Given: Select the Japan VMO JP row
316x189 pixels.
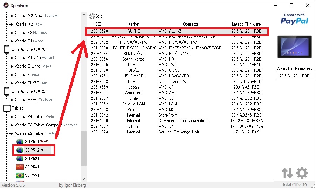Looking at the screenshot, I should pyautogui.click(x=177, y=87).
